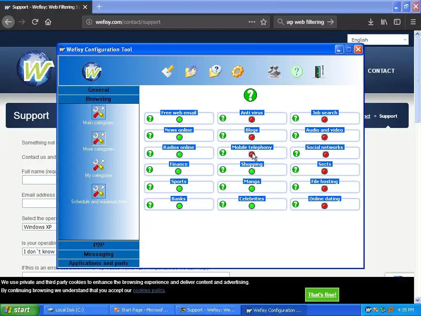Screen dimensions: 421x316
Task: Open the Windows start button
Action: pyautogui.click(x=19, y=310)
